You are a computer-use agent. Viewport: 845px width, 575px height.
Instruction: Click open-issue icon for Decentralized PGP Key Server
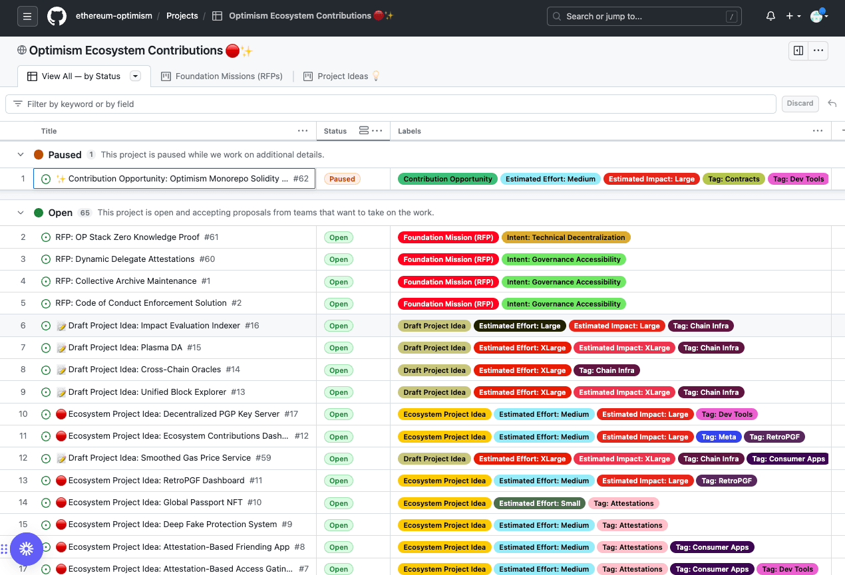click(x=46, y=414)
